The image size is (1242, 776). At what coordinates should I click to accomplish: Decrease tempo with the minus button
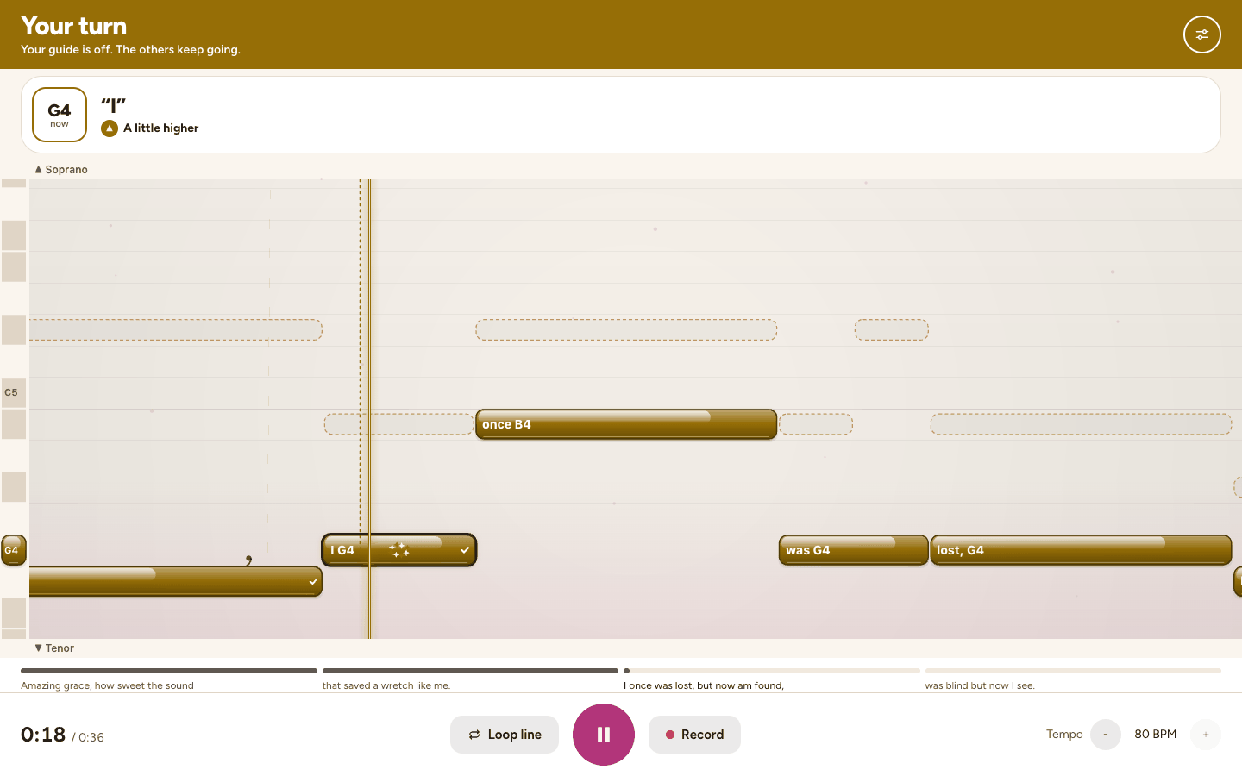point(1106,735)
